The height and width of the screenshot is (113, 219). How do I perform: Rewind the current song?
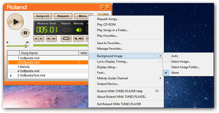pos(49,39)
